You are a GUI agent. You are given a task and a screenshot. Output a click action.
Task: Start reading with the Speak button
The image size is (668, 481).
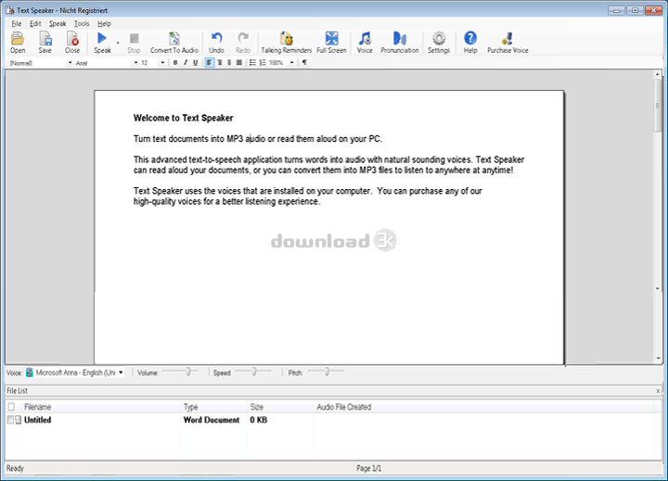(x=102, y=42)
